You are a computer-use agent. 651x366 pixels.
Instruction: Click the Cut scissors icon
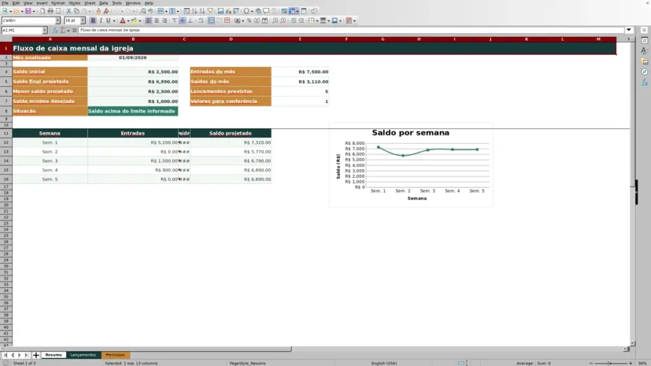point(69,11)
